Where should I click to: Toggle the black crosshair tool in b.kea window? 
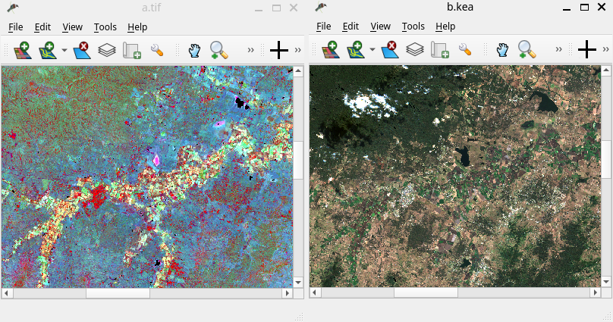(587, 50)
